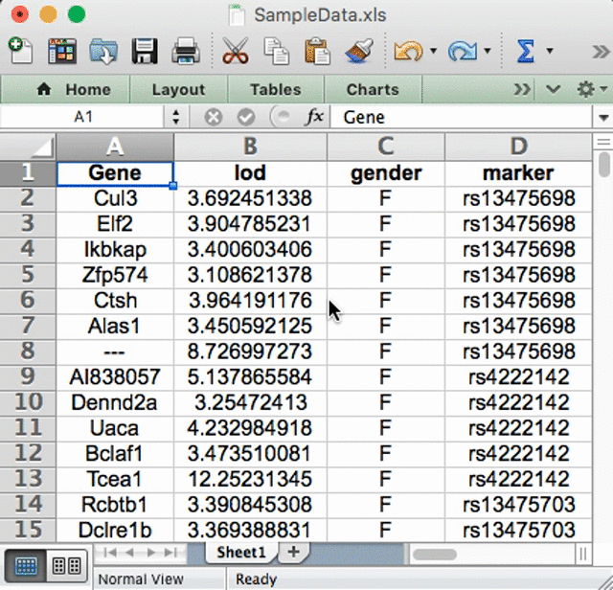613x590 pixels.
Task: Switch to Page Layout View button
Action: (66, 566)
